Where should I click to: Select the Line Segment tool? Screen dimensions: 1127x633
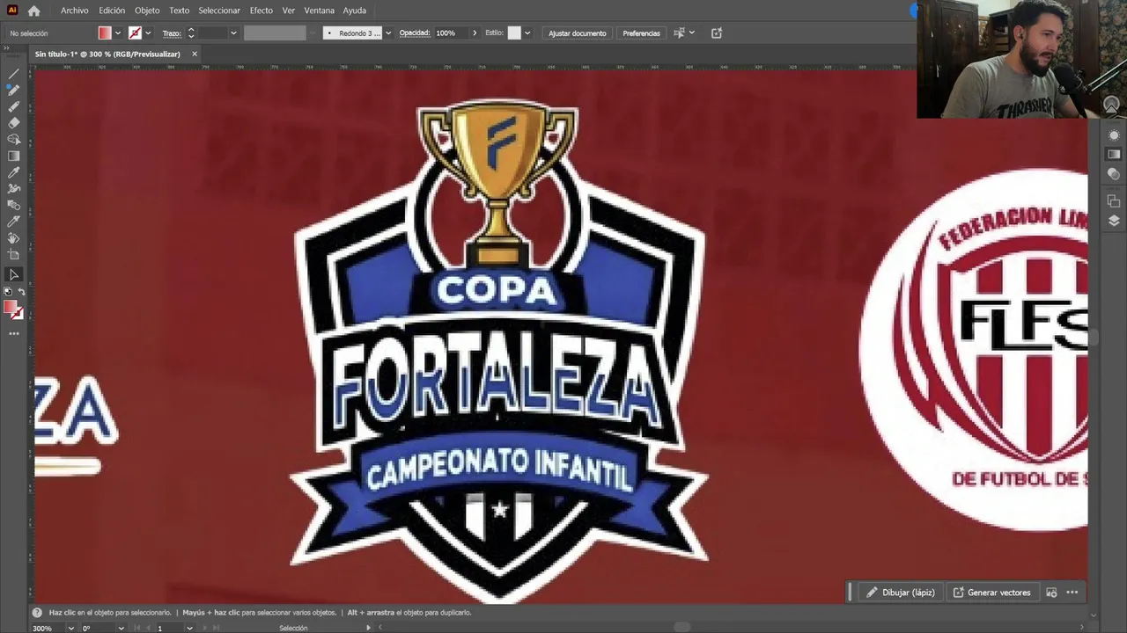click(x=13, y=73)
